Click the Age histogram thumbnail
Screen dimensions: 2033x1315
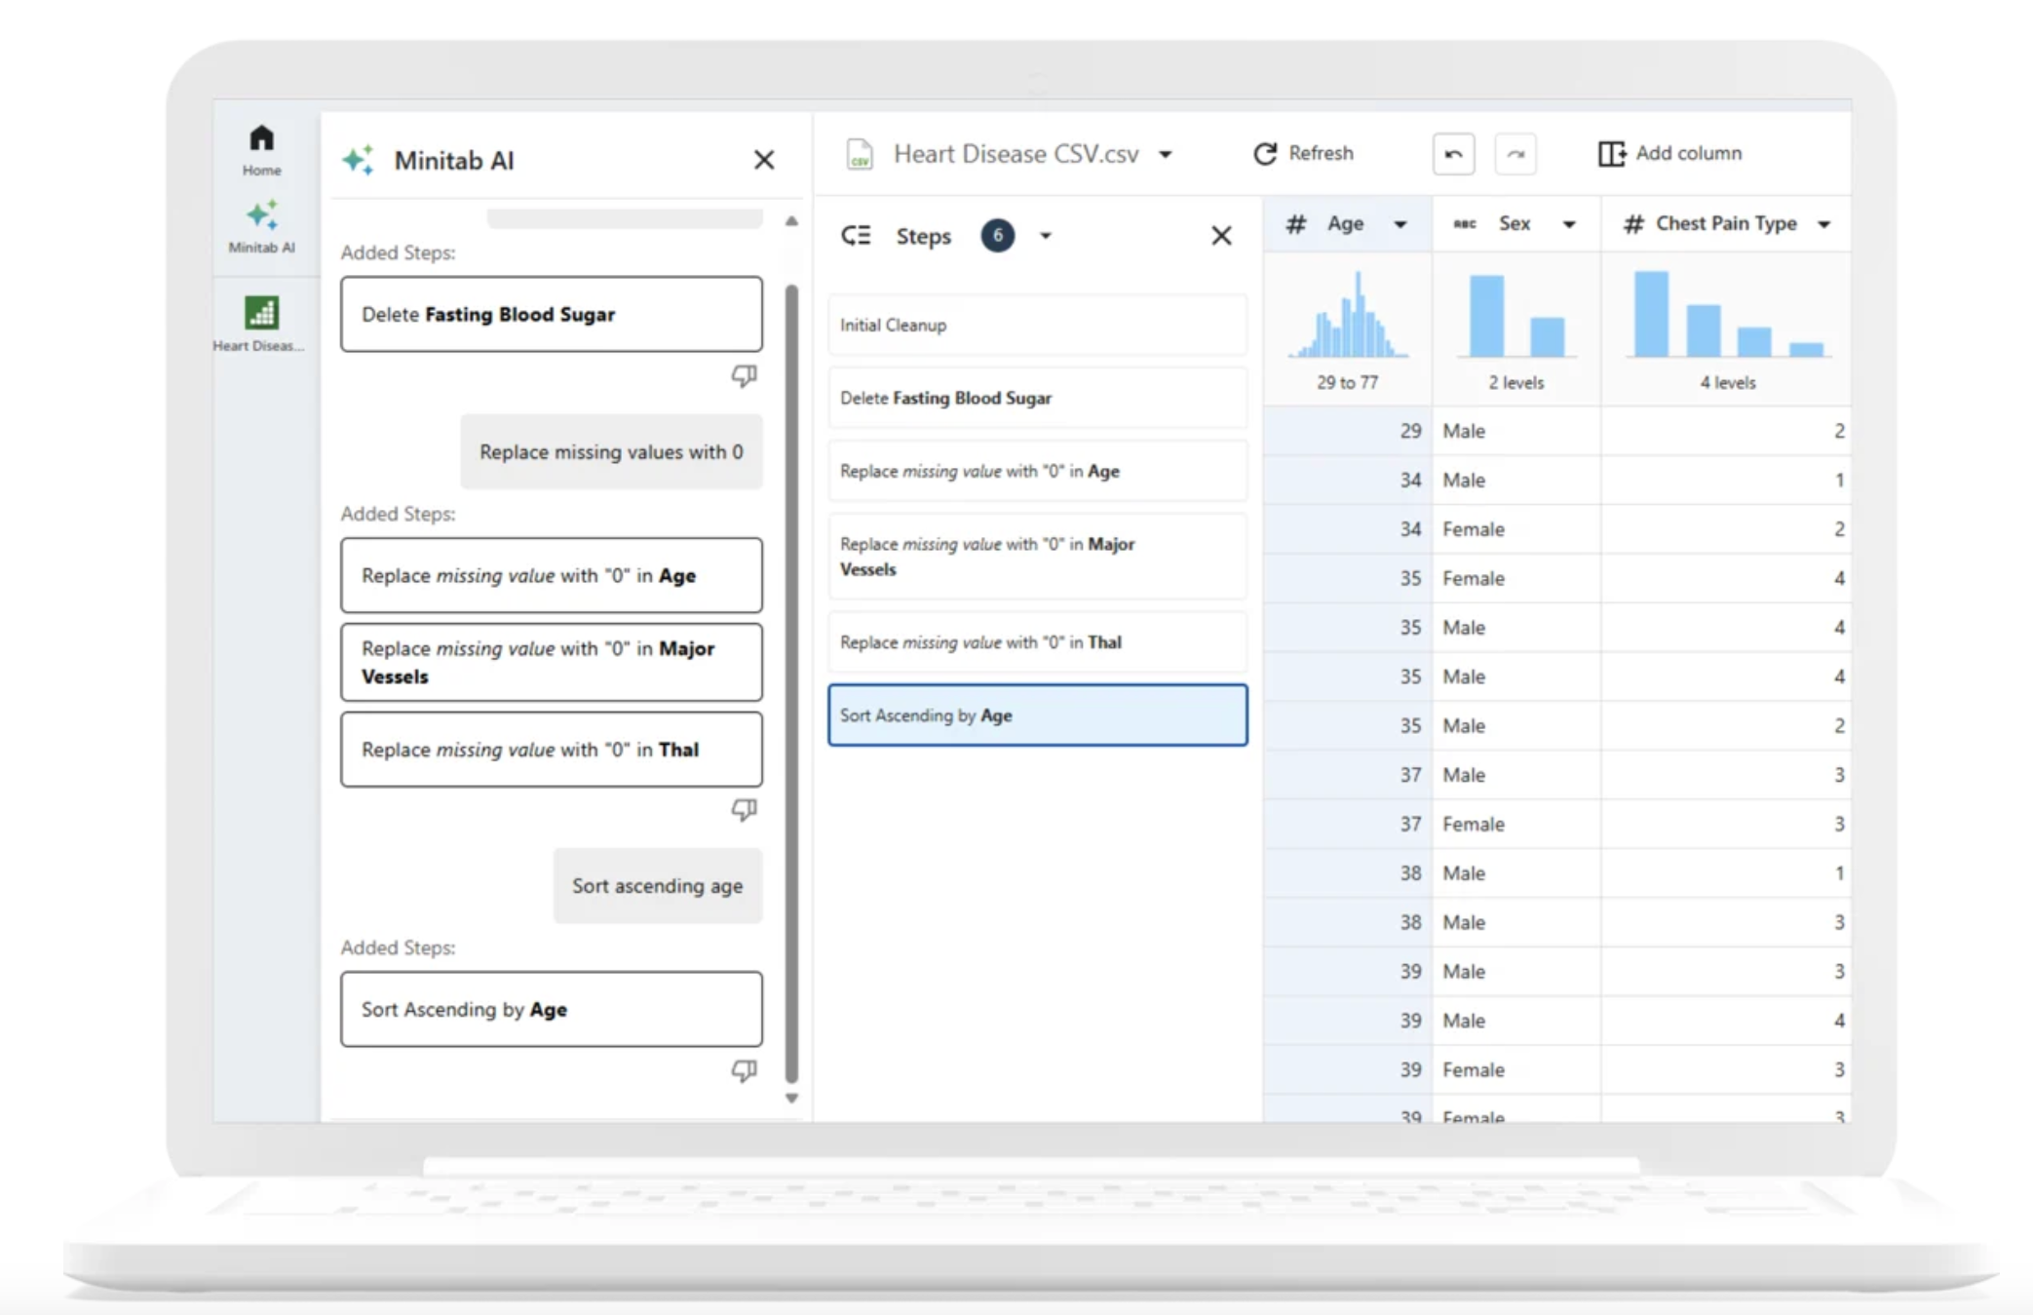click(x=1348, y=317)
